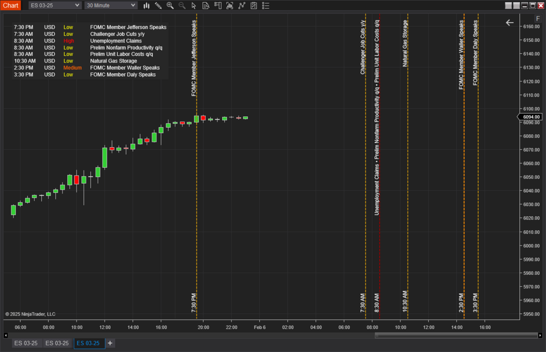Viewport: 546px width, 352px height.
Task: Open the properties list icon
Action: click(x=266, y=5)
